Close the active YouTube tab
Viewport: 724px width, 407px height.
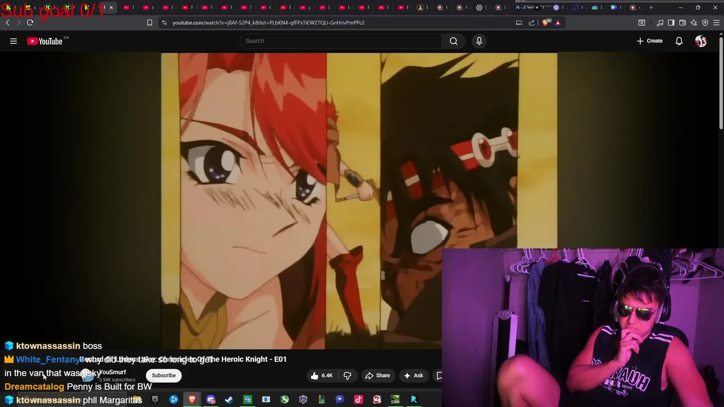coord(111,7)
